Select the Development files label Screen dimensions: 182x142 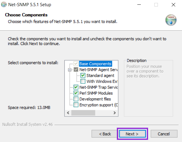tap(95, 99)
